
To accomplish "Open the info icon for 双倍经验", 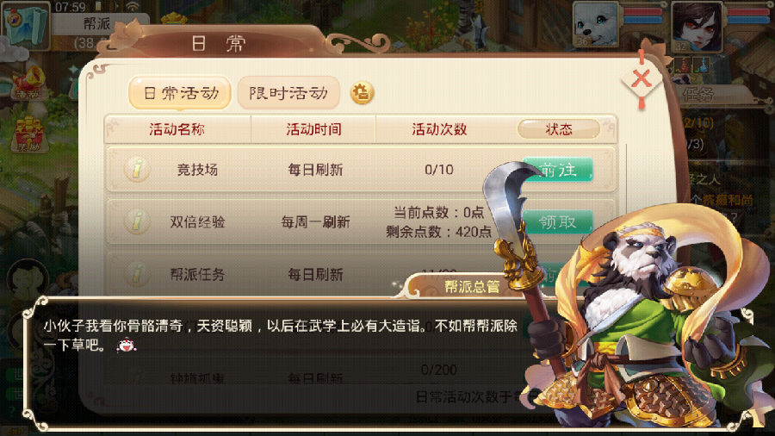I will pyautogui.click(x=137, y=221).
